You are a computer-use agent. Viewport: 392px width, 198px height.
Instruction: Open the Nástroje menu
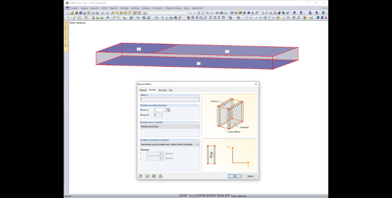point(135,8)
